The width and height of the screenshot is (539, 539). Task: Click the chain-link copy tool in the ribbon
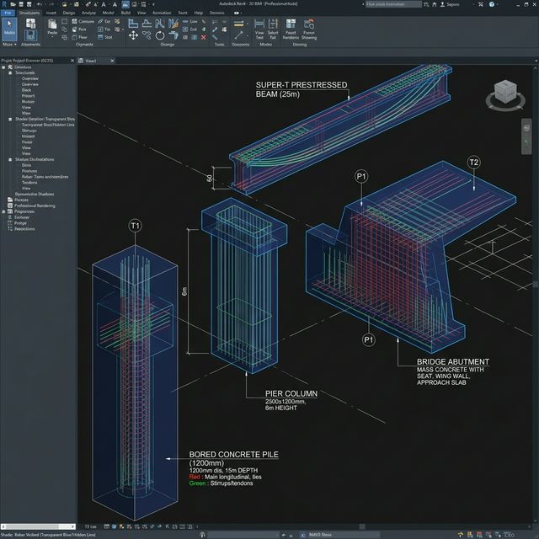(147, 35)
